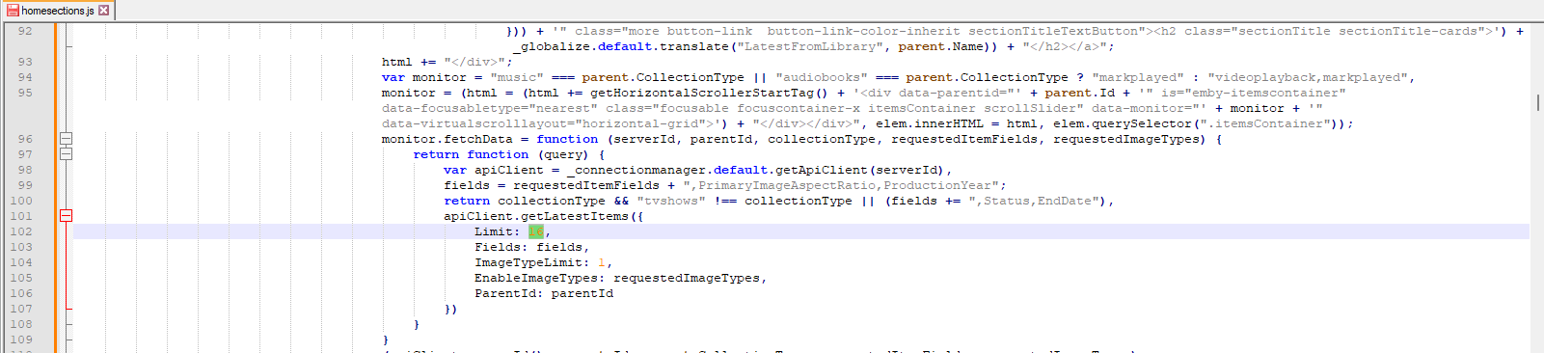Place cursor on EnableImageTypes line
Image resolution: width=1544 pixels, height=353 pixels.
(x=620, y=278)
